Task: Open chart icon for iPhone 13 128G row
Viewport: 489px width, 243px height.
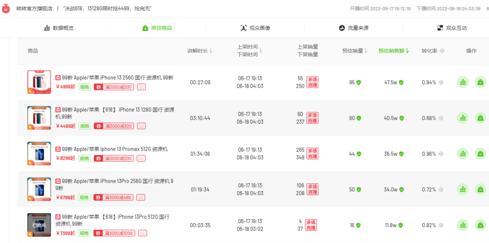Action: point(463,118)
